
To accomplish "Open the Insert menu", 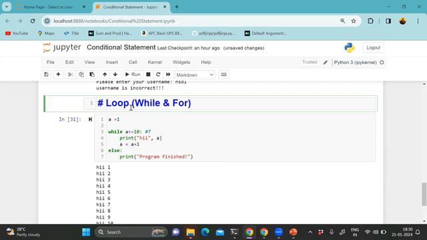I will (111, 62).
